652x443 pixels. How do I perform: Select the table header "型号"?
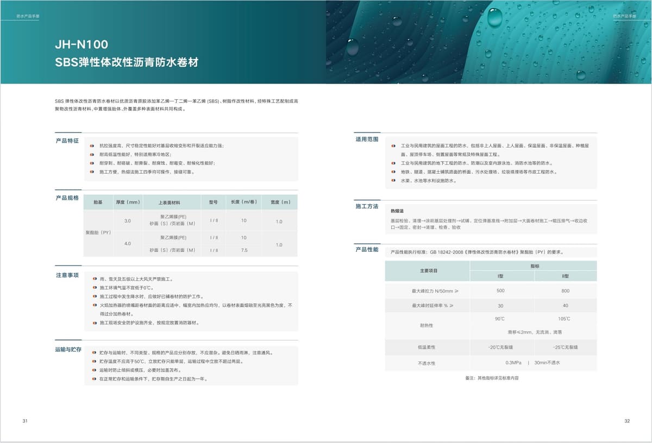[x=214, y=202]
